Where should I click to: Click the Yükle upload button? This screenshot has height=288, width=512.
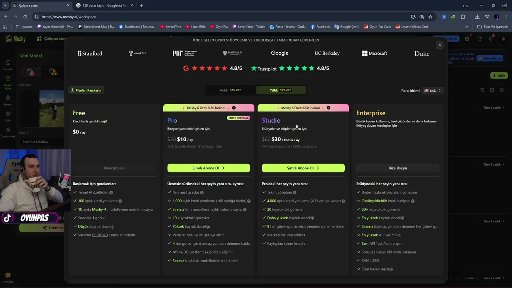[x=499, y=76]
